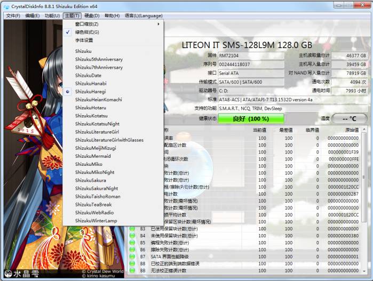This screenshot has width=373, height=281.
Task: Open the 文件(F) menu
Action: [13, 15]
